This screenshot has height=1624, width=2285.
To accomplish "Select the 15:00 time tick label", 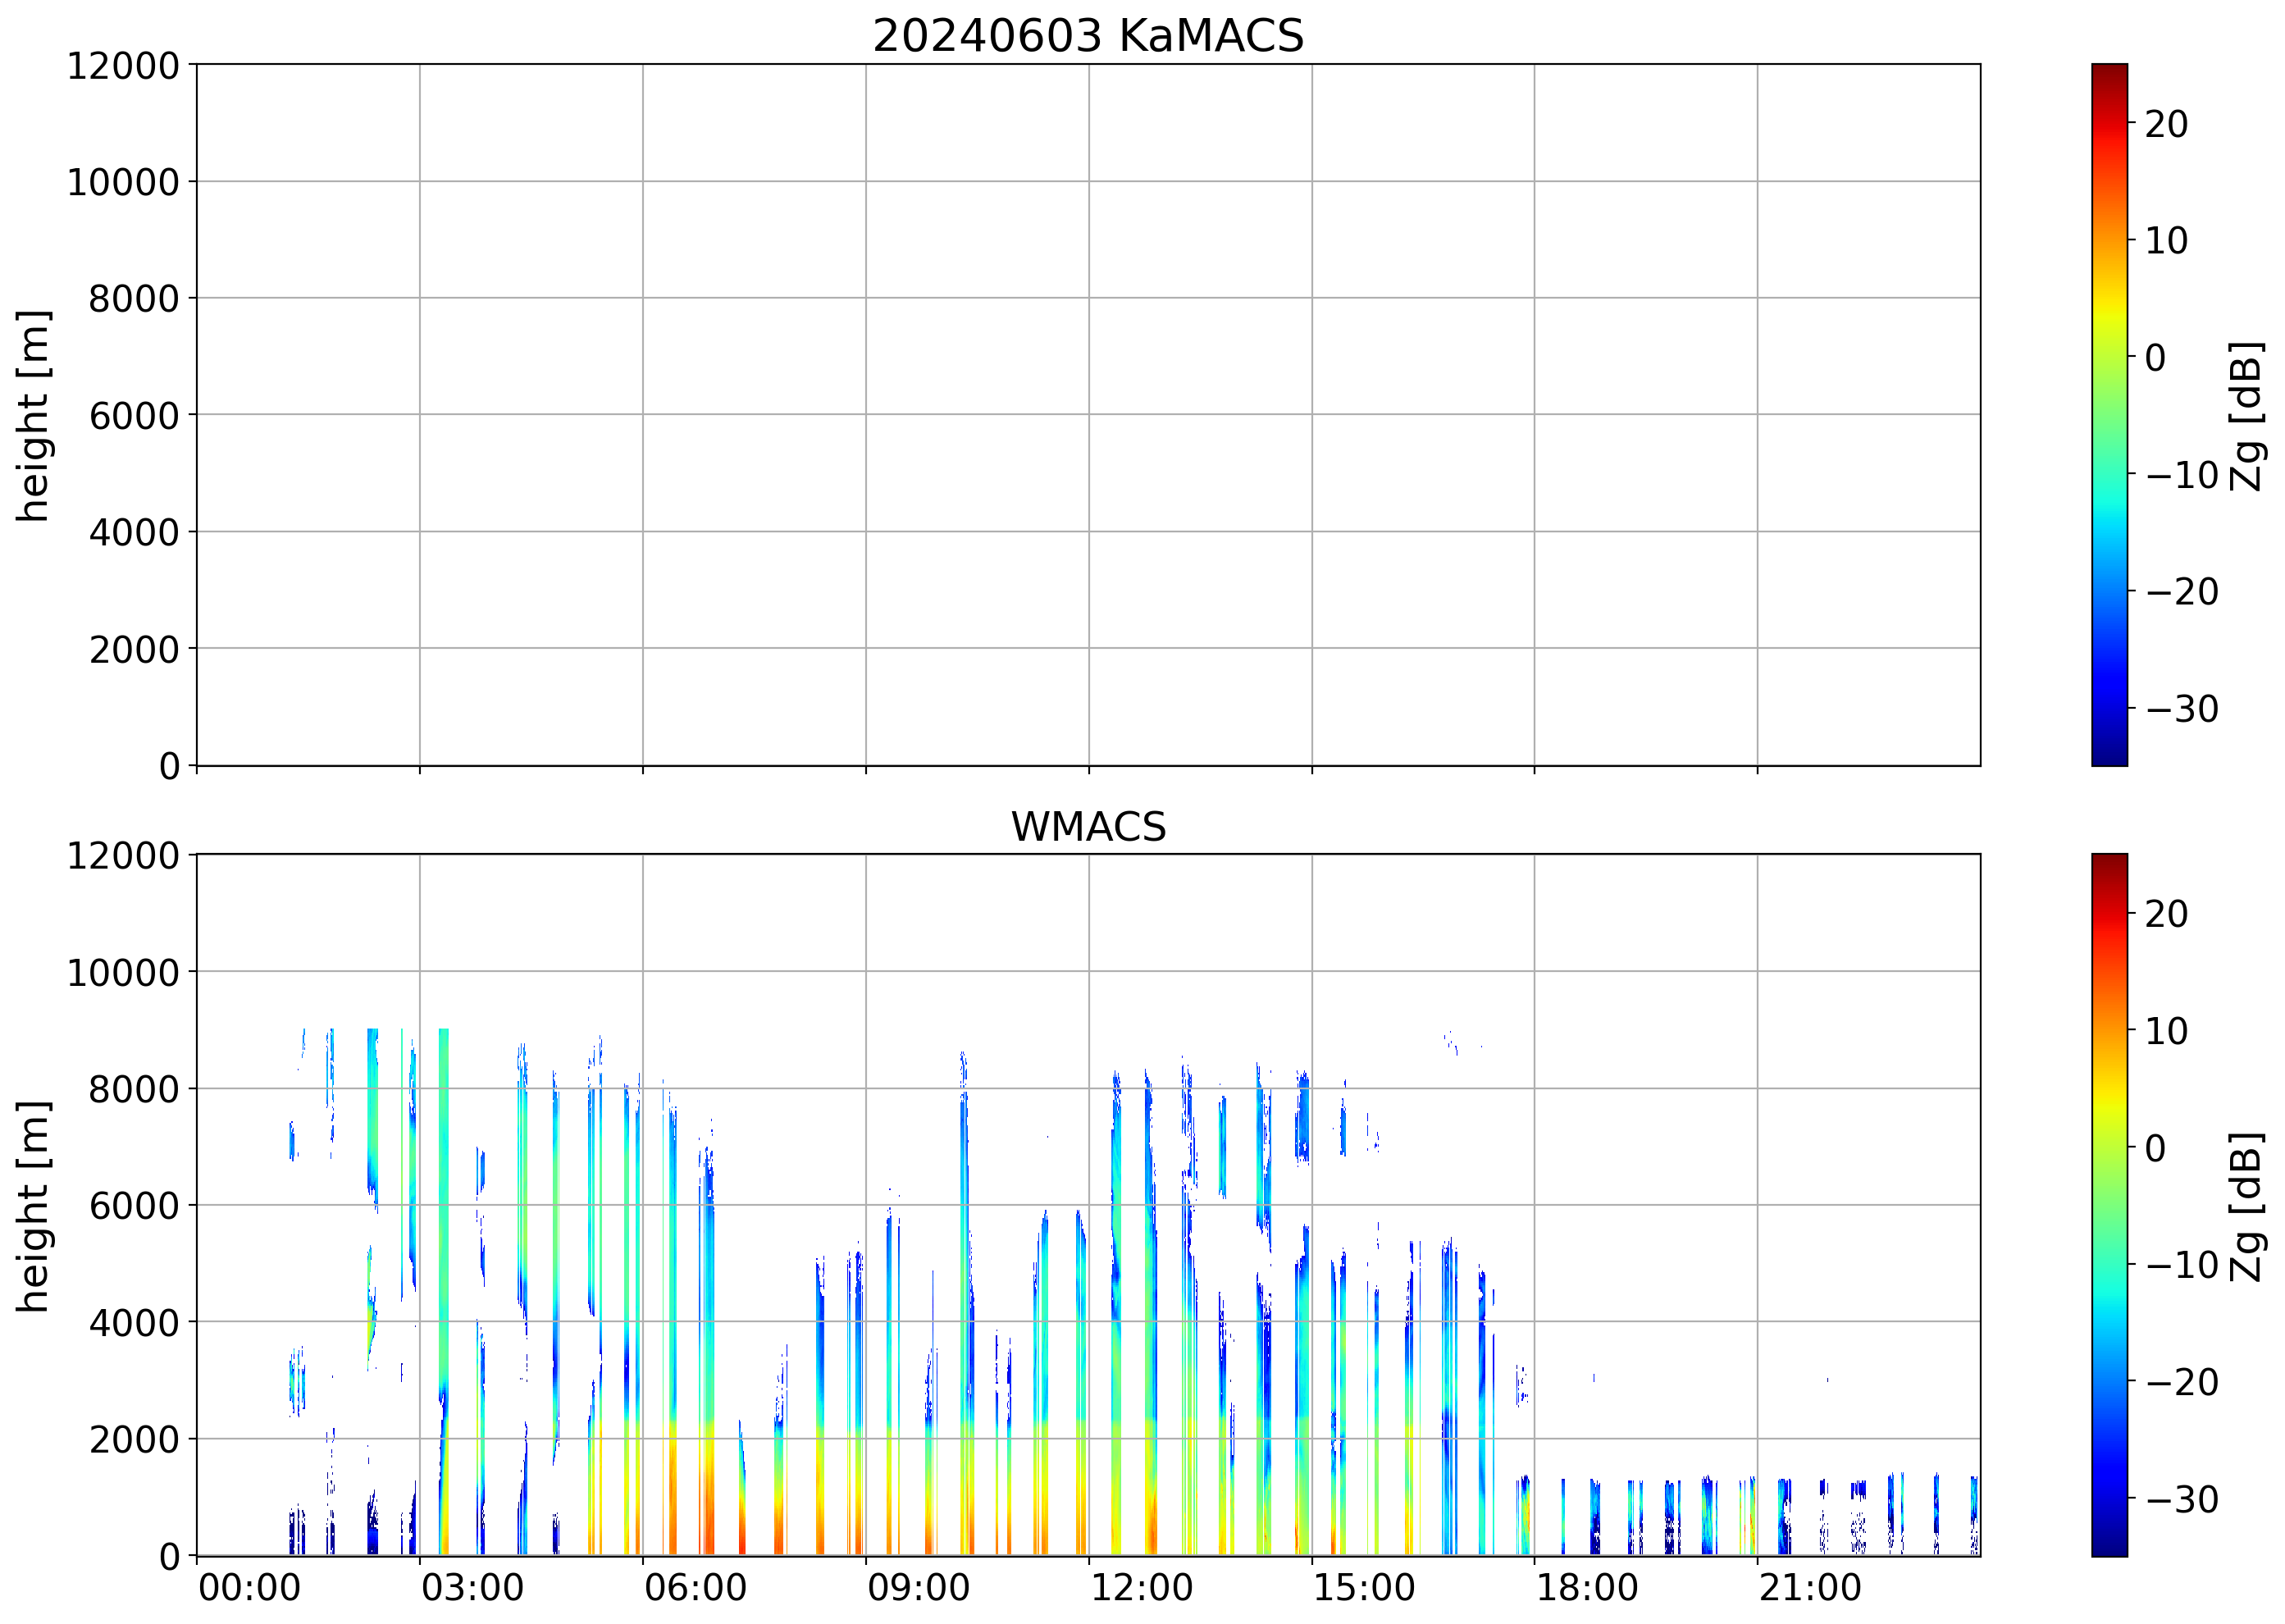I will pos(1364,1588).
